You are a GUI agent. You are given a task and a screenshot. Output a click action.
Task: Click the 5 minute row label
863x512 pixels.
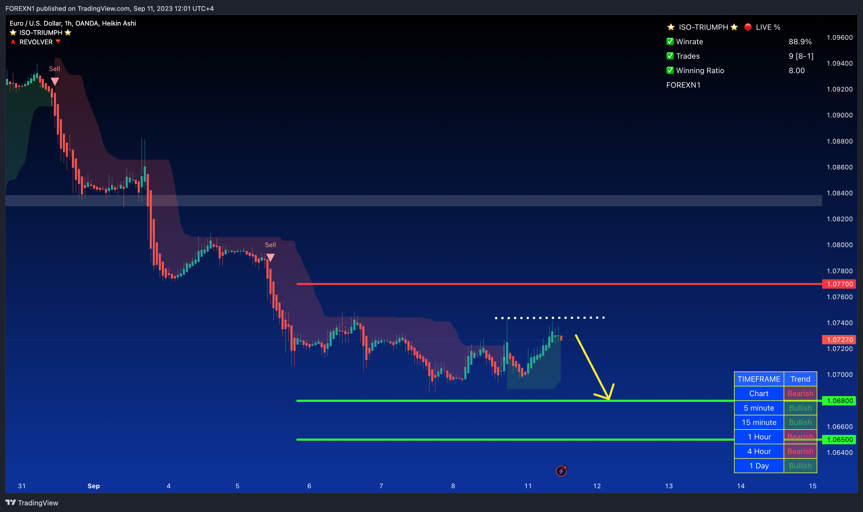(x=759, y=408)
